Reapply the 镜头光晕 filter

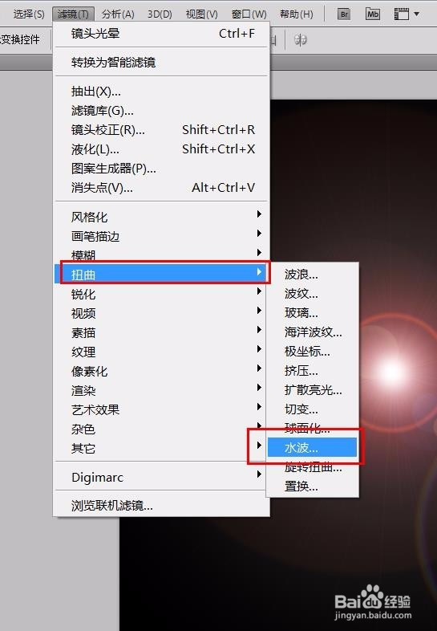[x=162, y=34]
